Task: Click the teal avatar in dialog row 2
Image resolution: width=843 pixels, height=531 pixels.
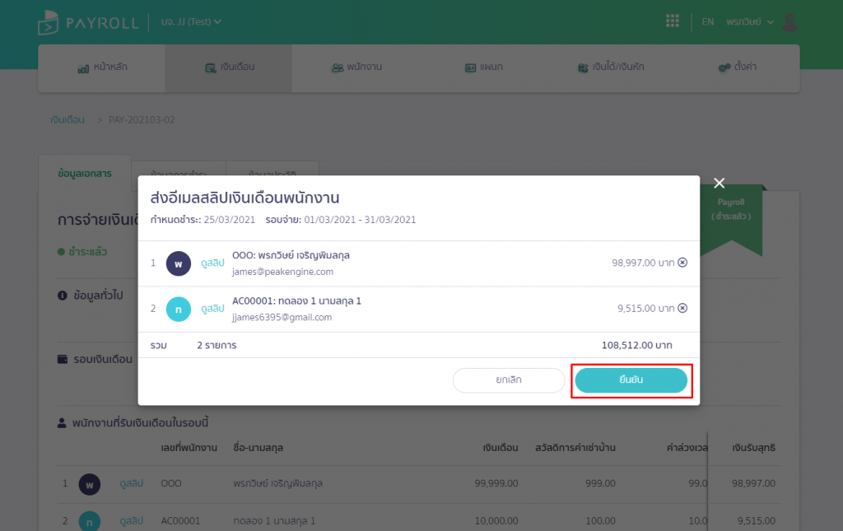Action: point(178,309)
